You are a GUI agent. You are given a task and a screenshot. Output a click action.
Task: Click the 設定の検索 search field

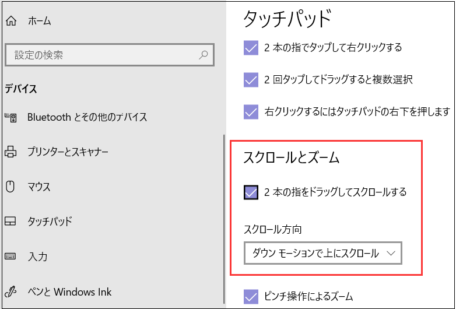pyautogui.click(x=102, y=55)
